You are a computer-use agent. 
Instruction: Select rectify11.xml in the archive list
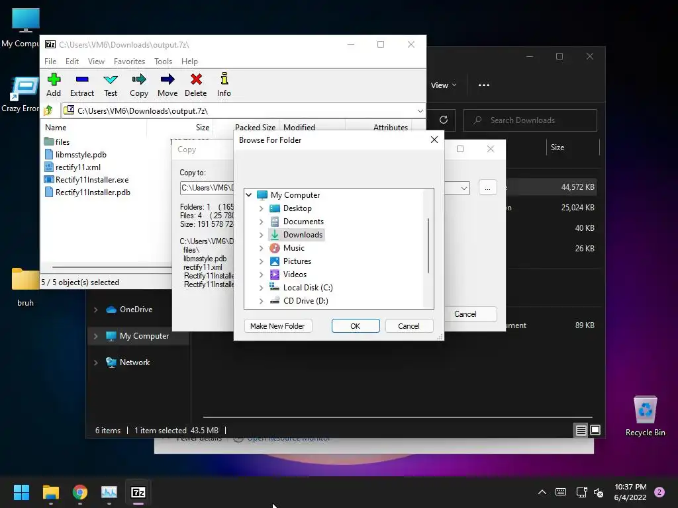coord(72,167)
